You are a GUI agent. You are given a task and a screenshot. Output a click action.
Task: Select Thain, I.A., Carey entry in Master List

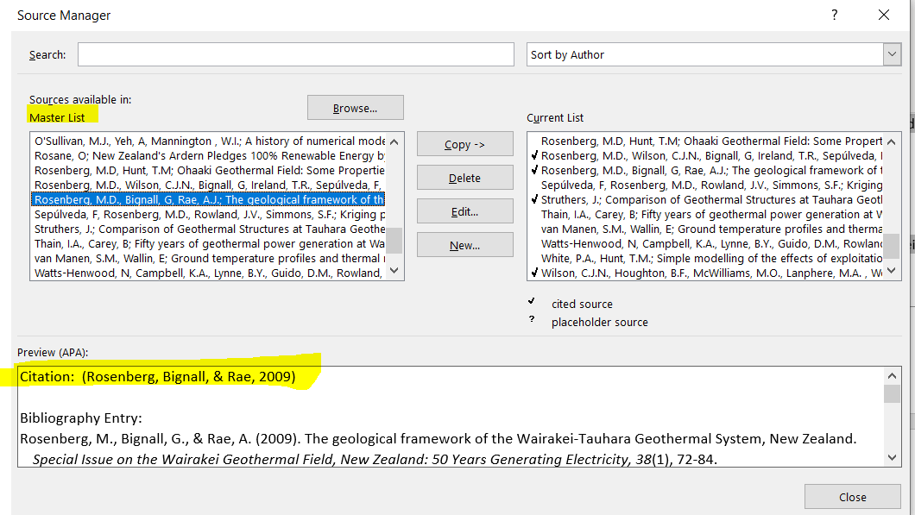tap(209, 244)
